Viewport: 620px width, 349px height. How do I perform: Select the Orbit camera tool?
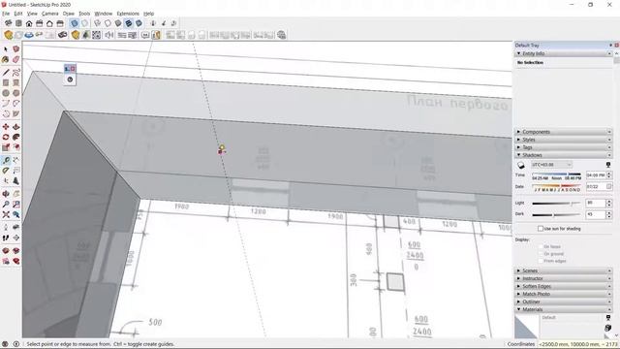point(6,194)
